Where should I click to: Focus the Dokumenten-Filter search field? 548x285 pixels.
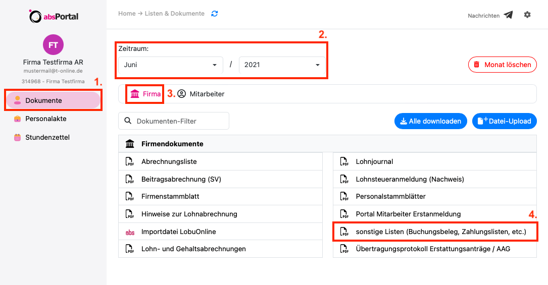click(x=179, y=121)
